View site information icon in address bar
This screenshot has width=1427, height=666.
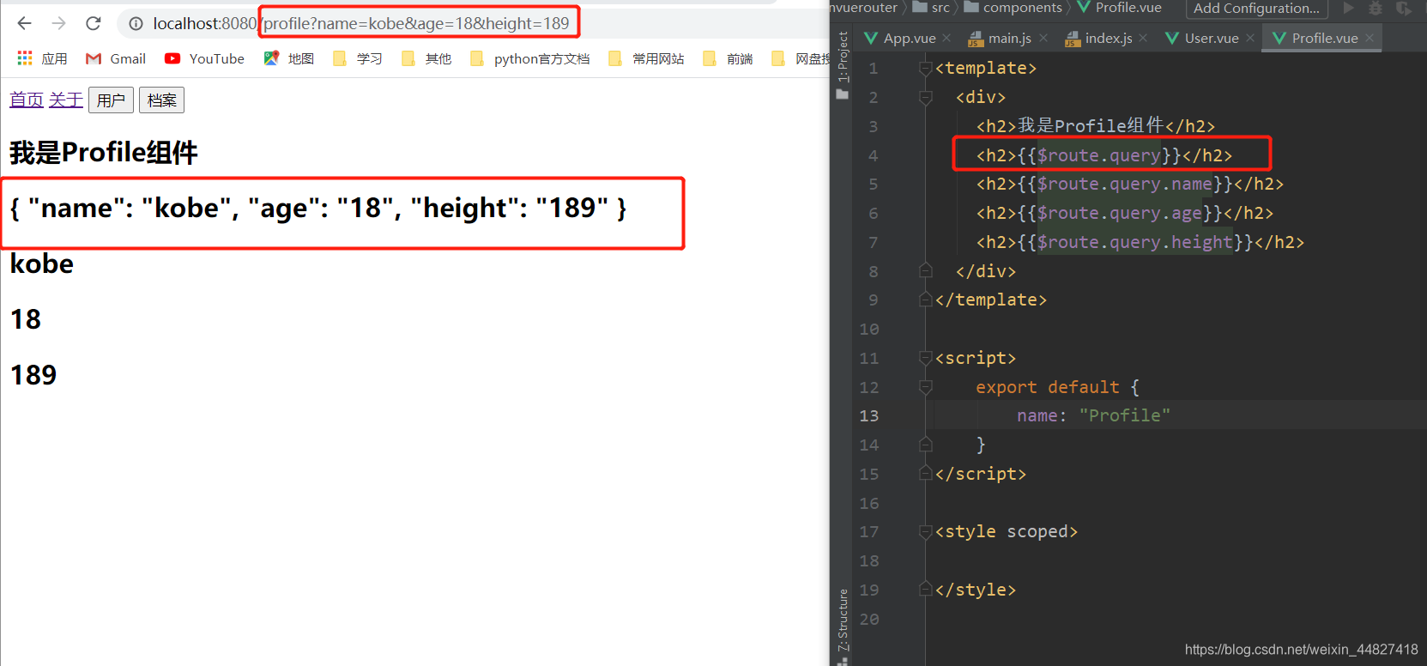coord(136,24)
